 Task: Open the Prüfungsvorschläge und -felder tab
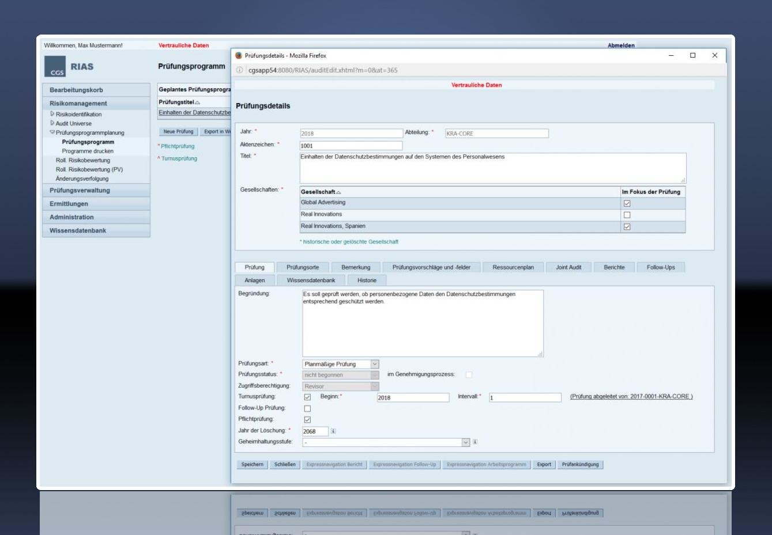coord(431,267)
